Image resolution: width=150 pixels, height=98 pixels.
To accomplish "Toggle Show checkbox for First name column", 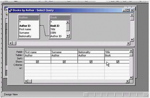I will 37,62.
